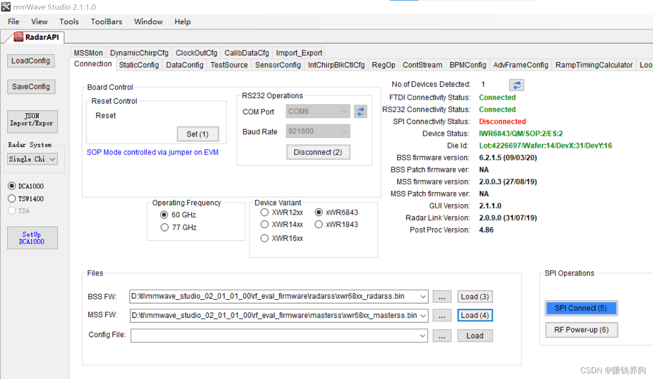
Task: Switch to the IntChirpBlkCtlCfg tab
Action: [337, 65]
